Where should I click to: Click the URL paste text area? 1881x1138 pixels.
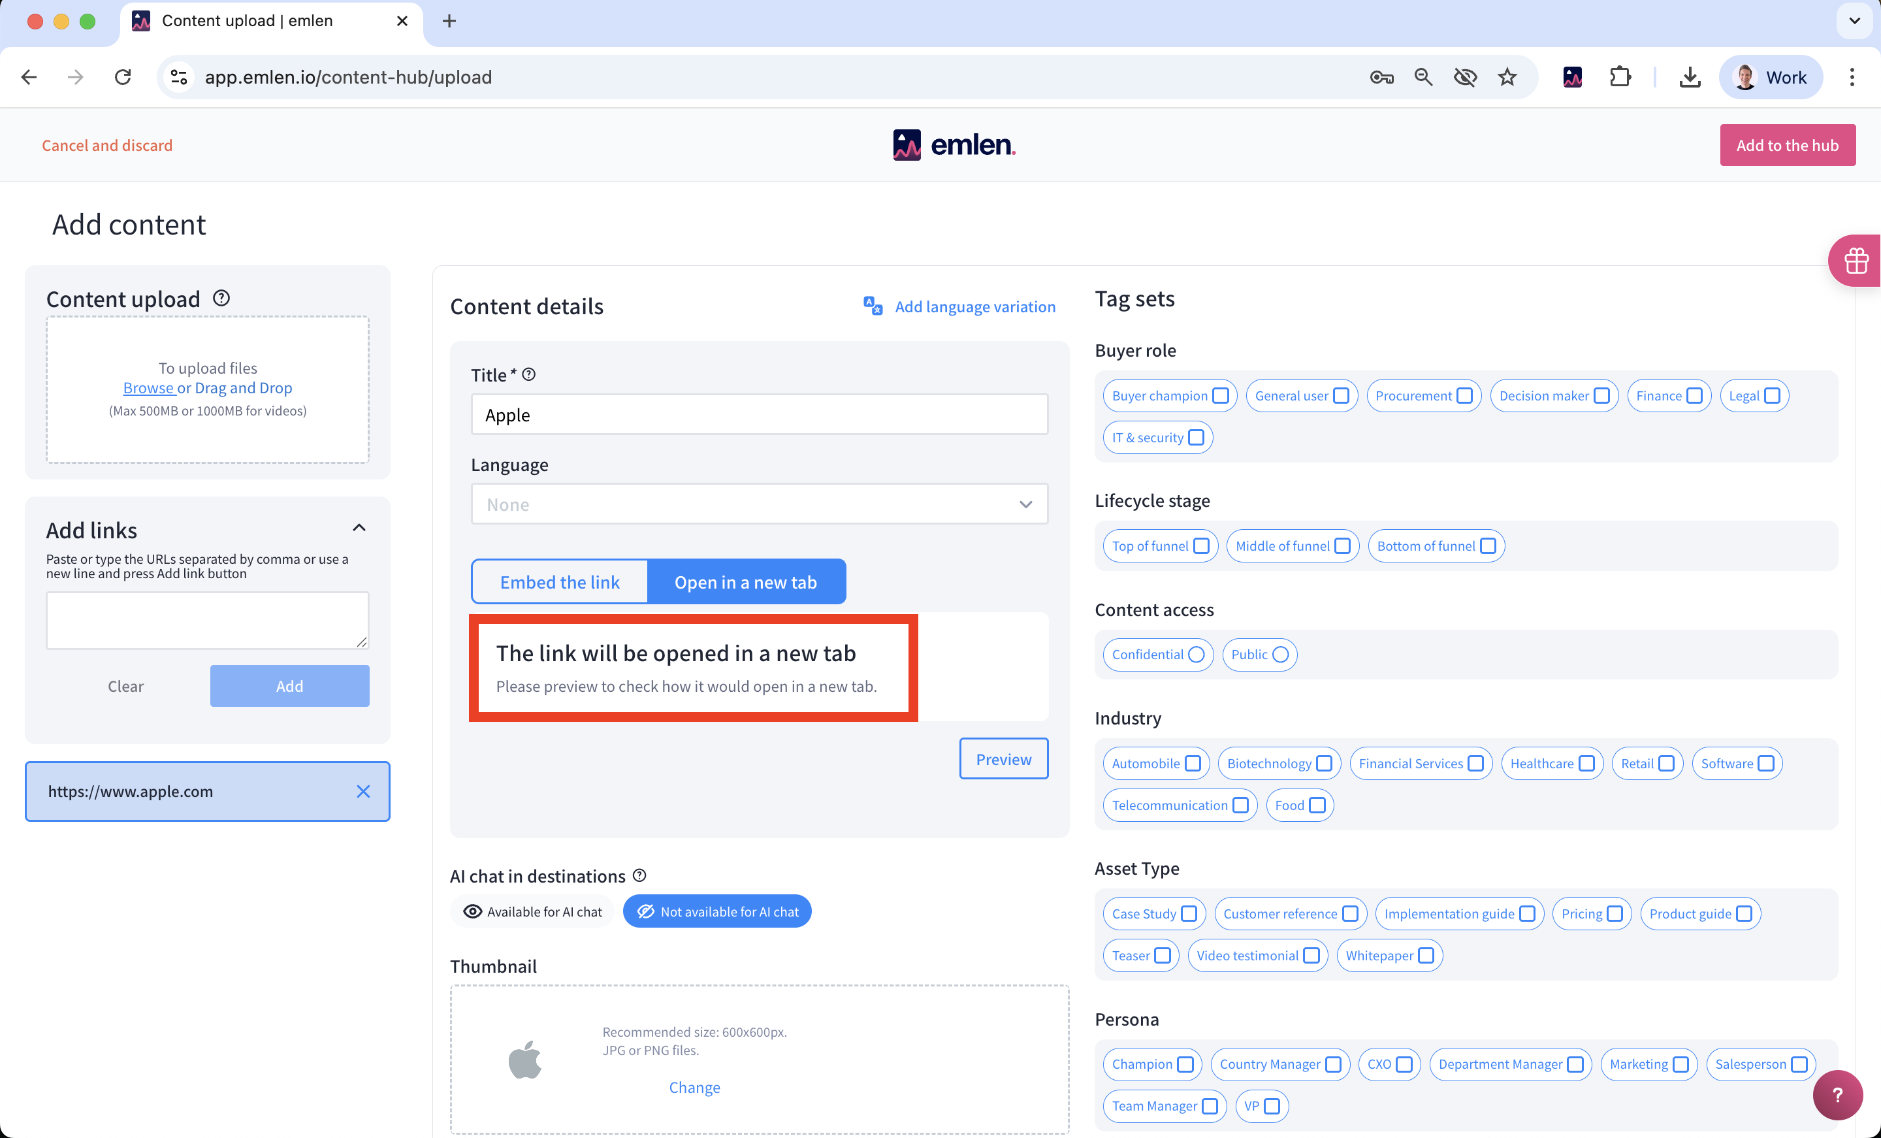click(207, 620)
